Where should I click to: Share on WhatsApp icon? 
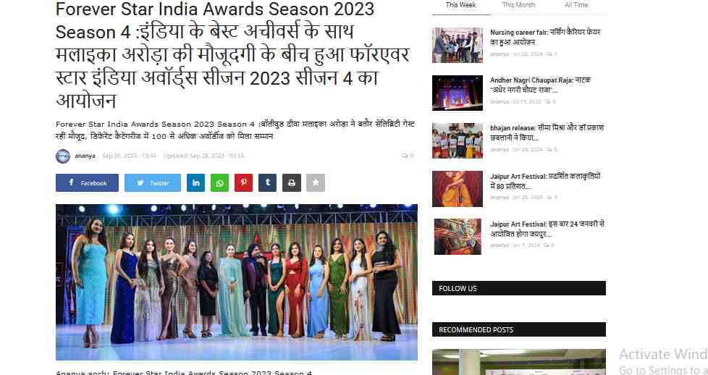219,183
